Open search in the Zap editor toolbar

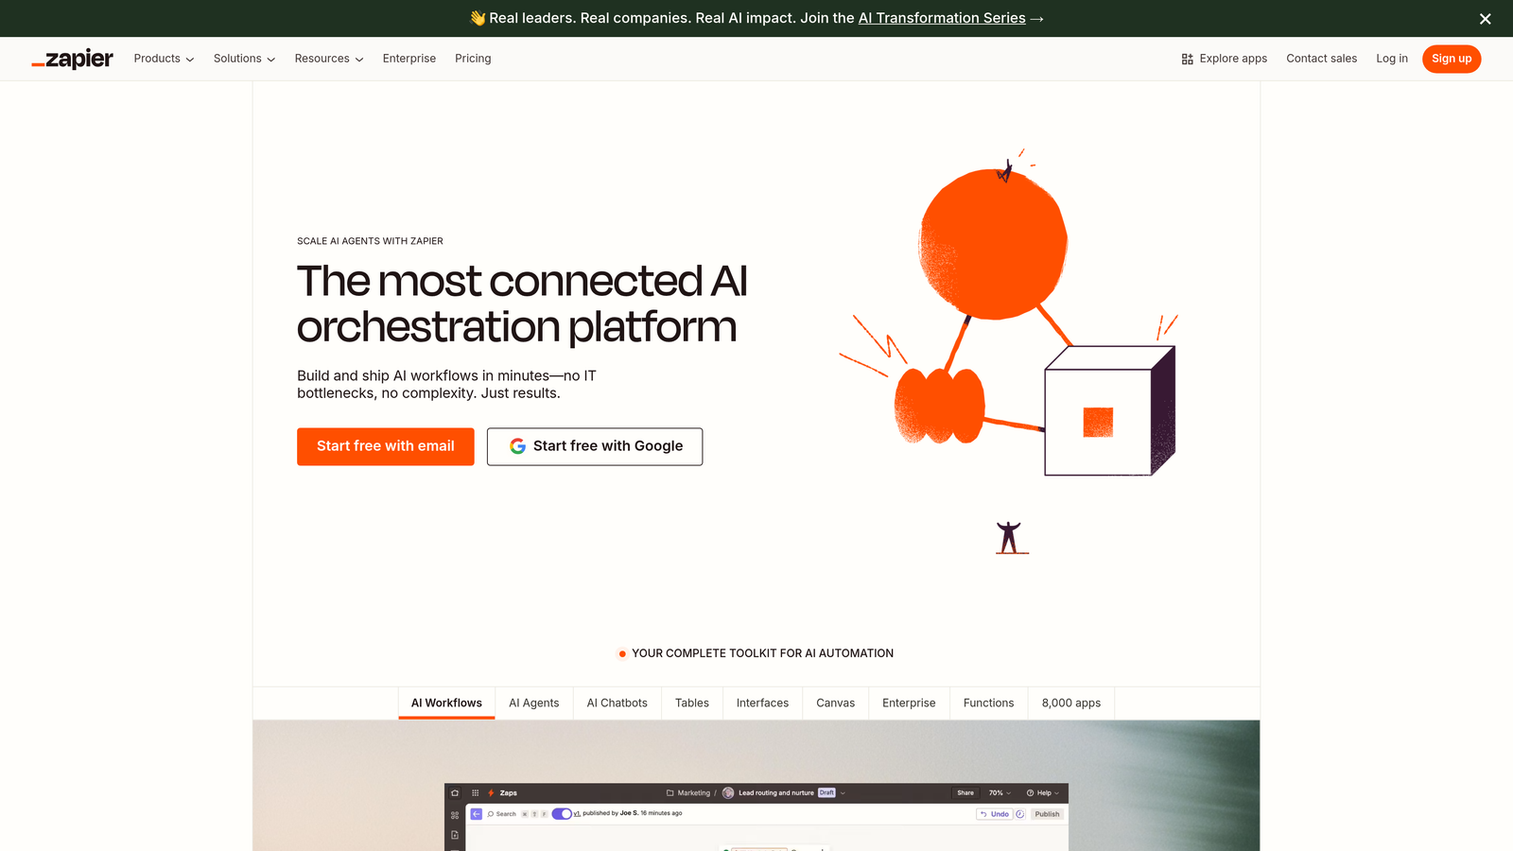coord(501,813)
